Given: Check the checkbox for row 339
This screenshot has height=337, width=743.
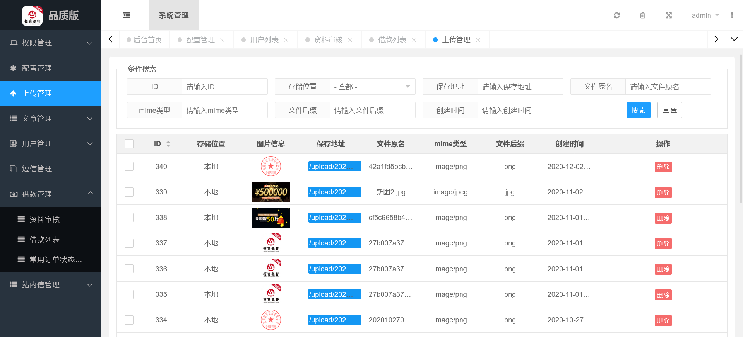Looking at the screenshot, I should tap(129, 192).
